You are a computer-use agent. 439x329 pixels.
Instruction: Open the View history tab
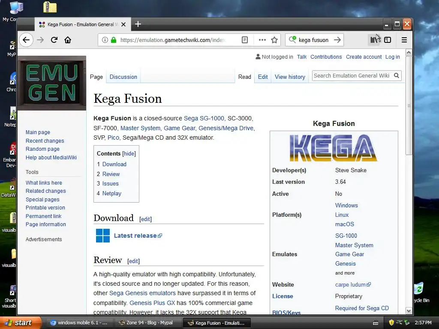pyautogui.click(x=290, y=77)
